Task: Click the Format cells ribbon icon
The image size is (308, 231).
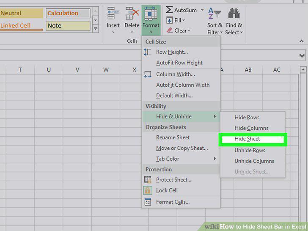Action: (x=151, y=14)
